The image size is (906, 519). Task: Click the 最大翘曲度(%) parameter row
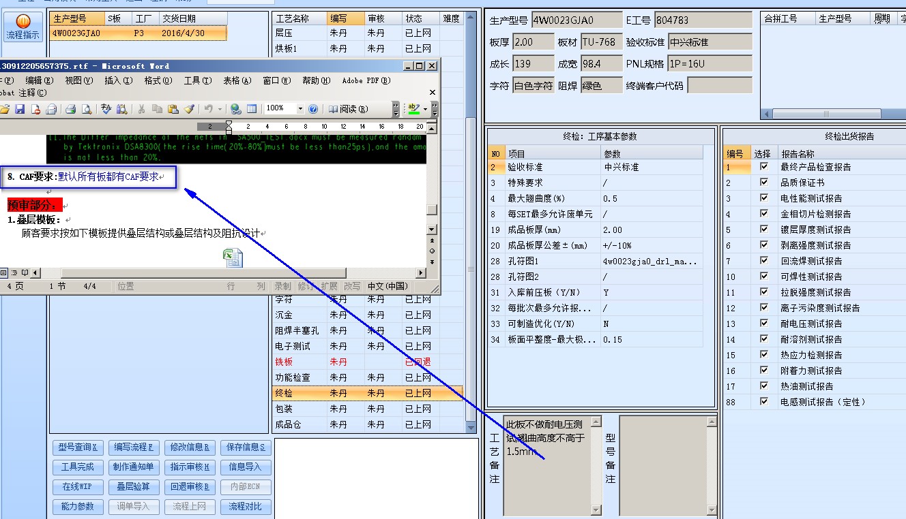click(x=595, y=198)
